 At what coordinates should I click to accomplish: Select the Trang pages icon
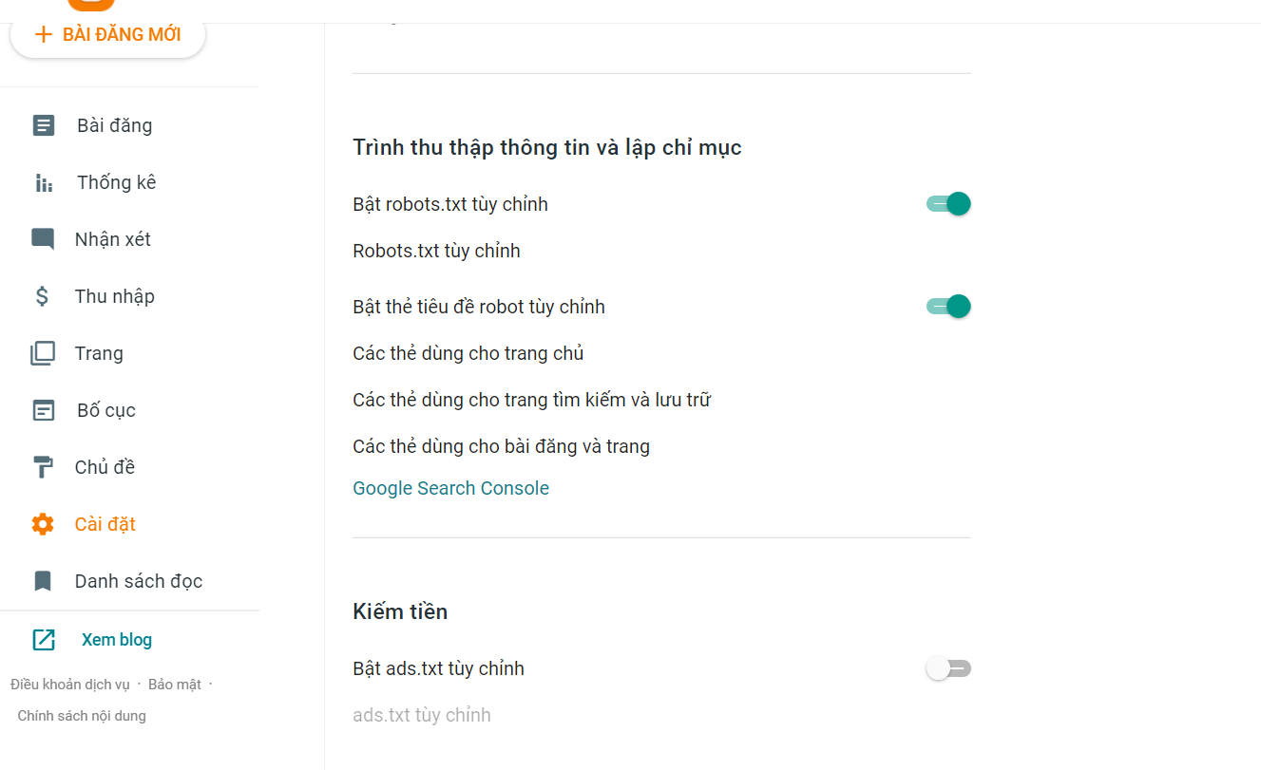pos(43,352)
